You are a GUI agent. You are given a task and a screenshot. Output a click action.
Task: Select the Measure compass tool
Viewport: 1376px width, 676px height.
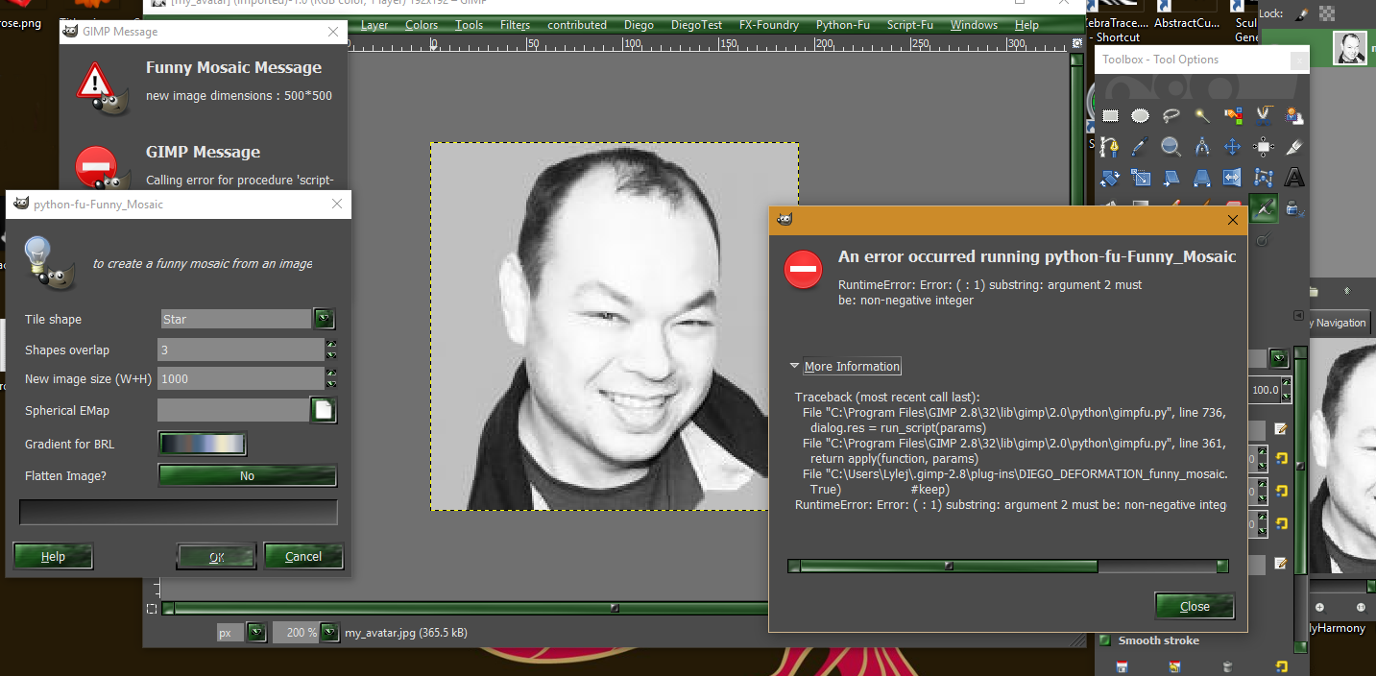tap(1201, 147)
